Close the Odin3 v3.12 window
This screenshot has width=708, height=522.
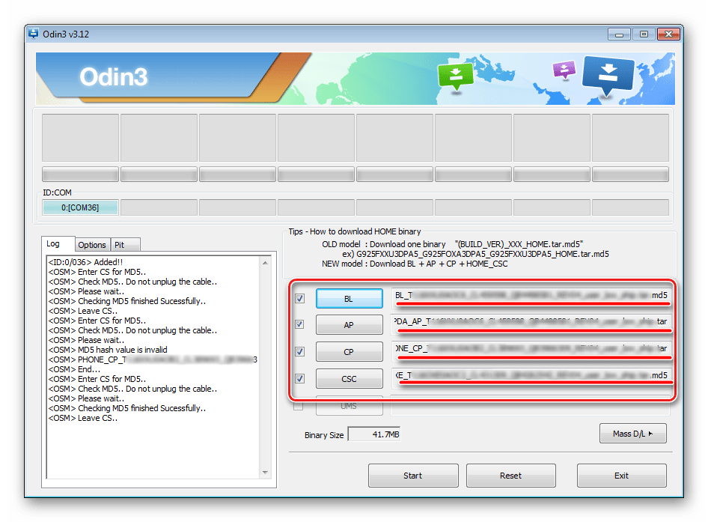(x=669, y=34)
